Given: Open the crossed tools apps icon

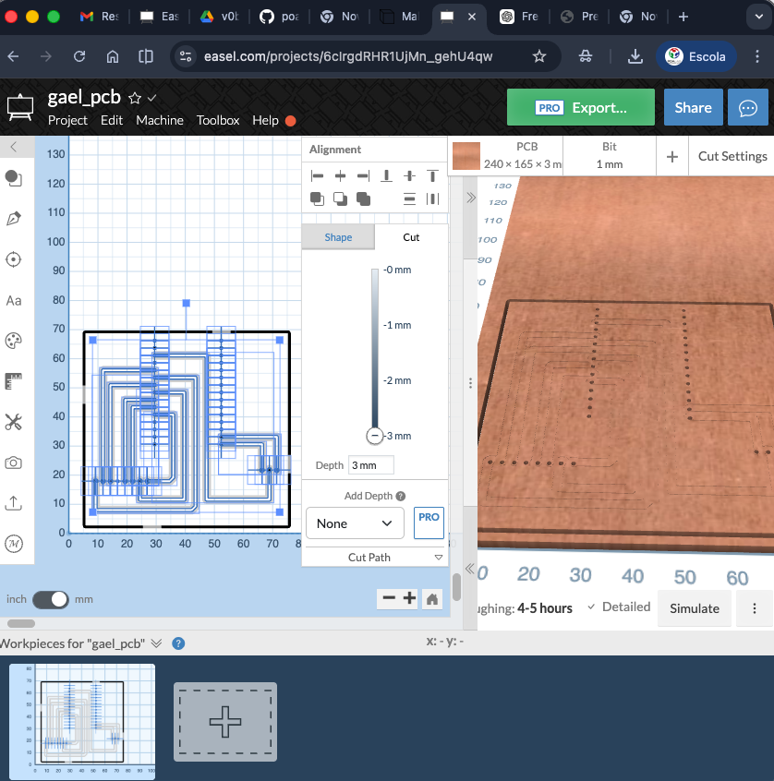Looking at the screenshot, I should click(14, 423).
